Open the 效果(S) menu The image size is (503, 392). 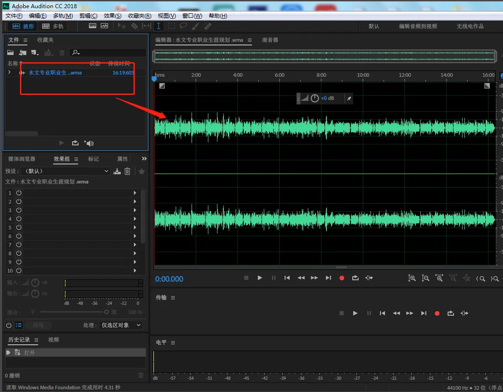(x=113, y=16)
